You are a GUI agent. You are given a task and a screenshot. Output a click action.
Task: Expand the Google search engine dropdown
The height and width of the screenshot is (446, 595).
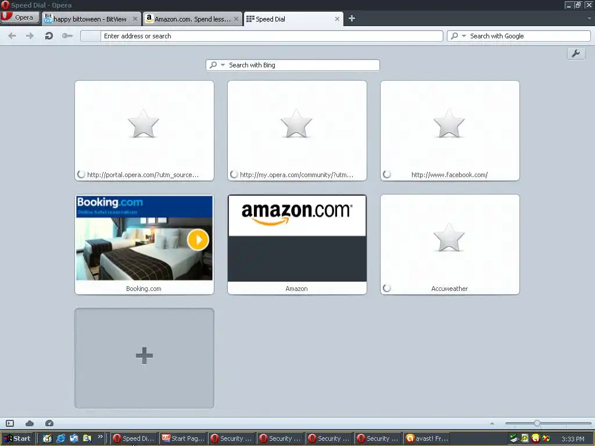(464, 35)
